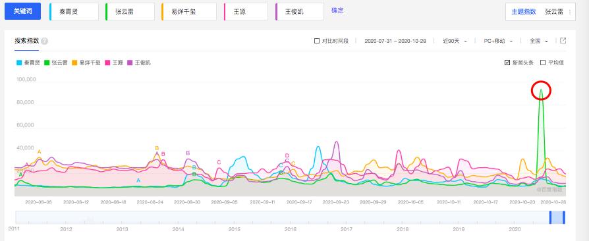Screen dimensions: 589x241
Task: Toggle 秦霄贤 blue legend swatch
Action: 19,63
